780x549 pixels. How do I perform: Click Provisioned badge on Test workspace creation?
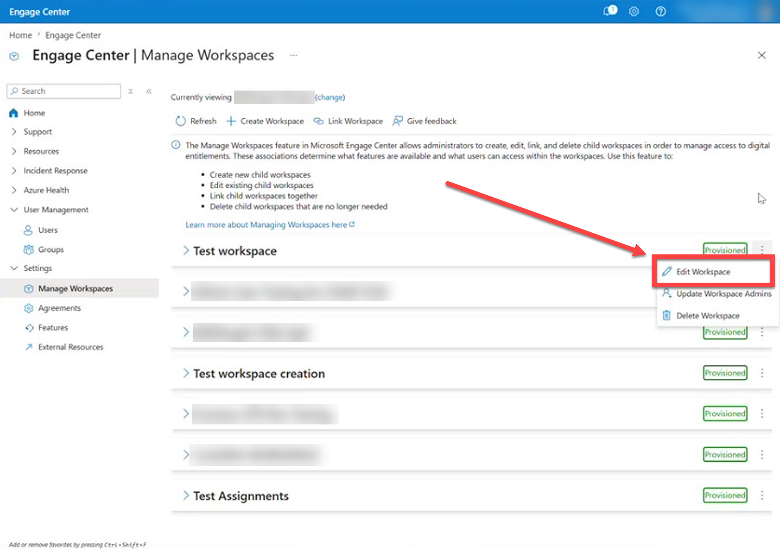click(725, 373)
